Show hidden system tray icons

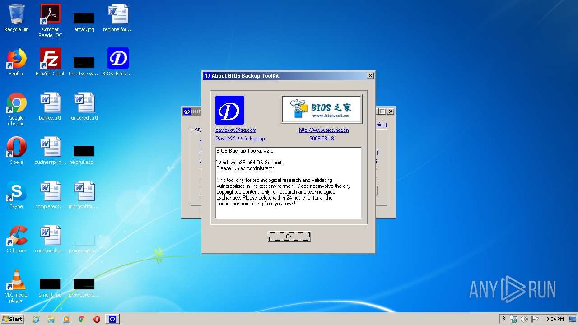click(x=503, y=319)
